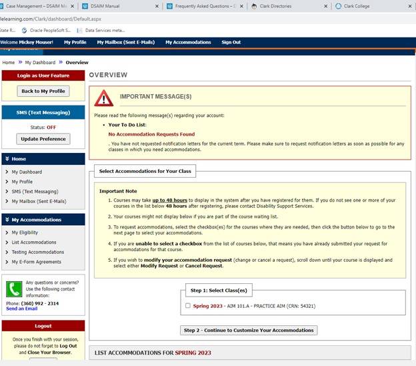Click the Logout panel header
This screenshot has width=416, height=366.
[x=43, y=326]
